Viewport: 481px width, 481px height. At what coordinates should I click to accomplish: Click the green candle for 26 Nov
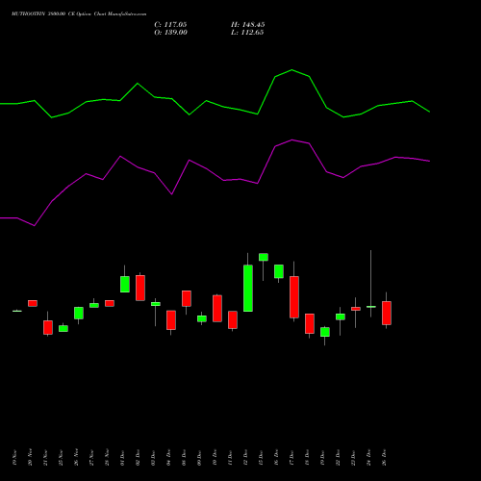tap(79, 313)
